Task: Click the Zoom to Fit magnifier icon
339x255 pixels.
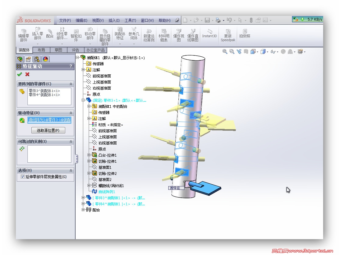Action: tap(225, 51)
